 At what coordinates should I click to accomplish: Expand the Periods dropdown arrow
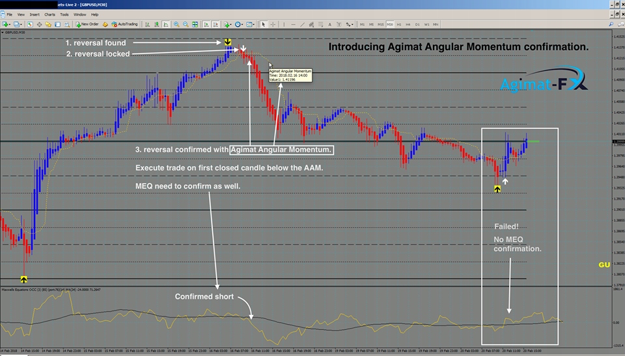(x=242, y=25)
